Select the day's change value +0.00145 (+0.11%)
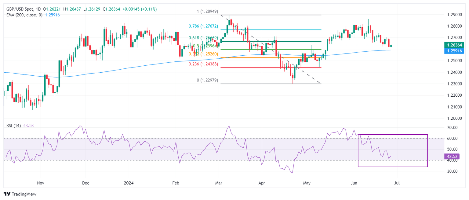The height and width of the screenshot is (200, 469). (140, 9)
